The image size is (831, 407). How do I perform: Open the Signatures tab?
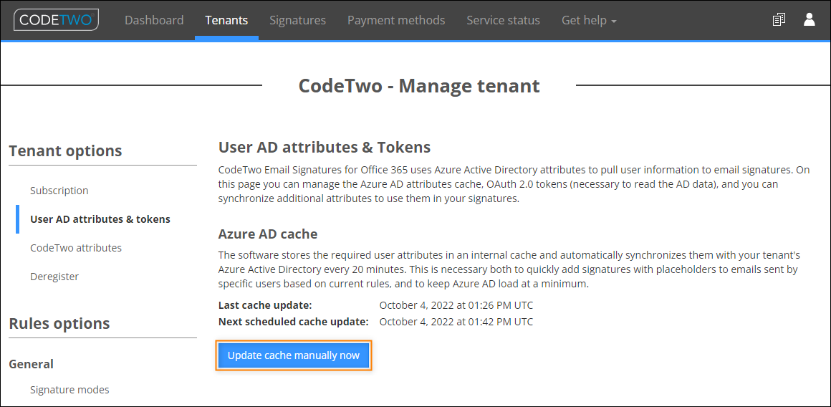297,20
